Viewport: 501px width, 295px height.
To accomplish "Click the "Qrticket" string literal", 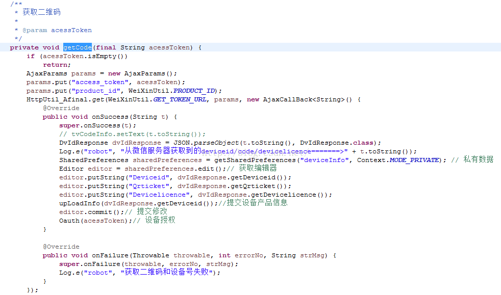I will coord(149,186).
